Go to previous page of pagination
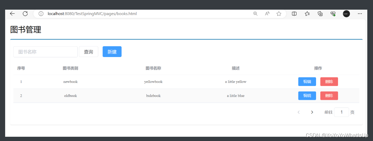 coord(299,112)
